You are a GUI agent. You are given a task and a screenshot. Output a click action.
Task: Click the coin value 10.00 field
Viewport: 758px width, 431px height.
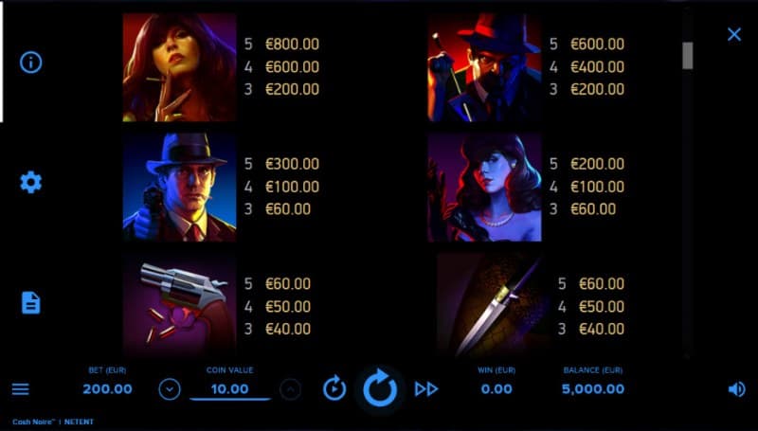pyautogui.click(x=229, y=389)
